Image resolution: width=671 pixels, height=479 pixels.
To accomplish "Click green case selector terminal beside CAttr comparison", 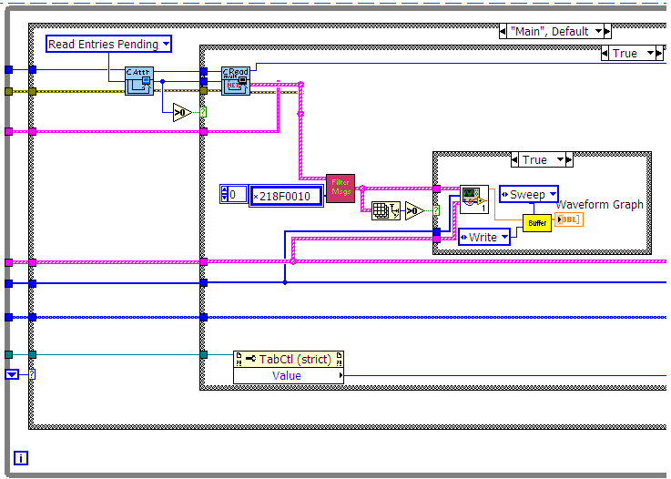I will pyautogui.click(x=203, y=113).
